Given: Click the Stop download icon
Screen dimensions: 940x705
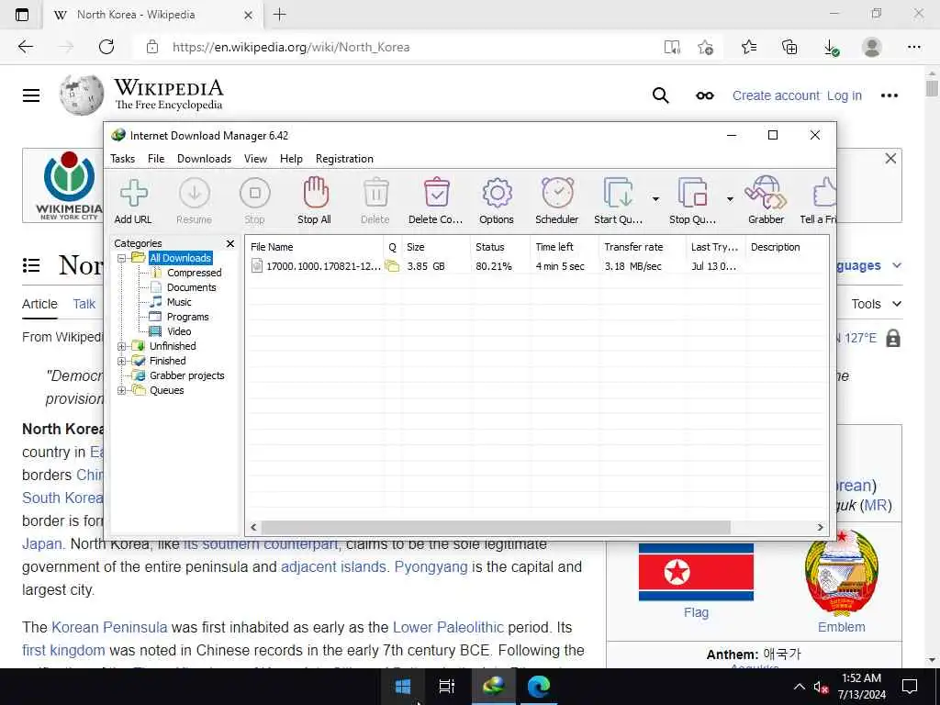Looking at the screenshot, I should point(255,201).
